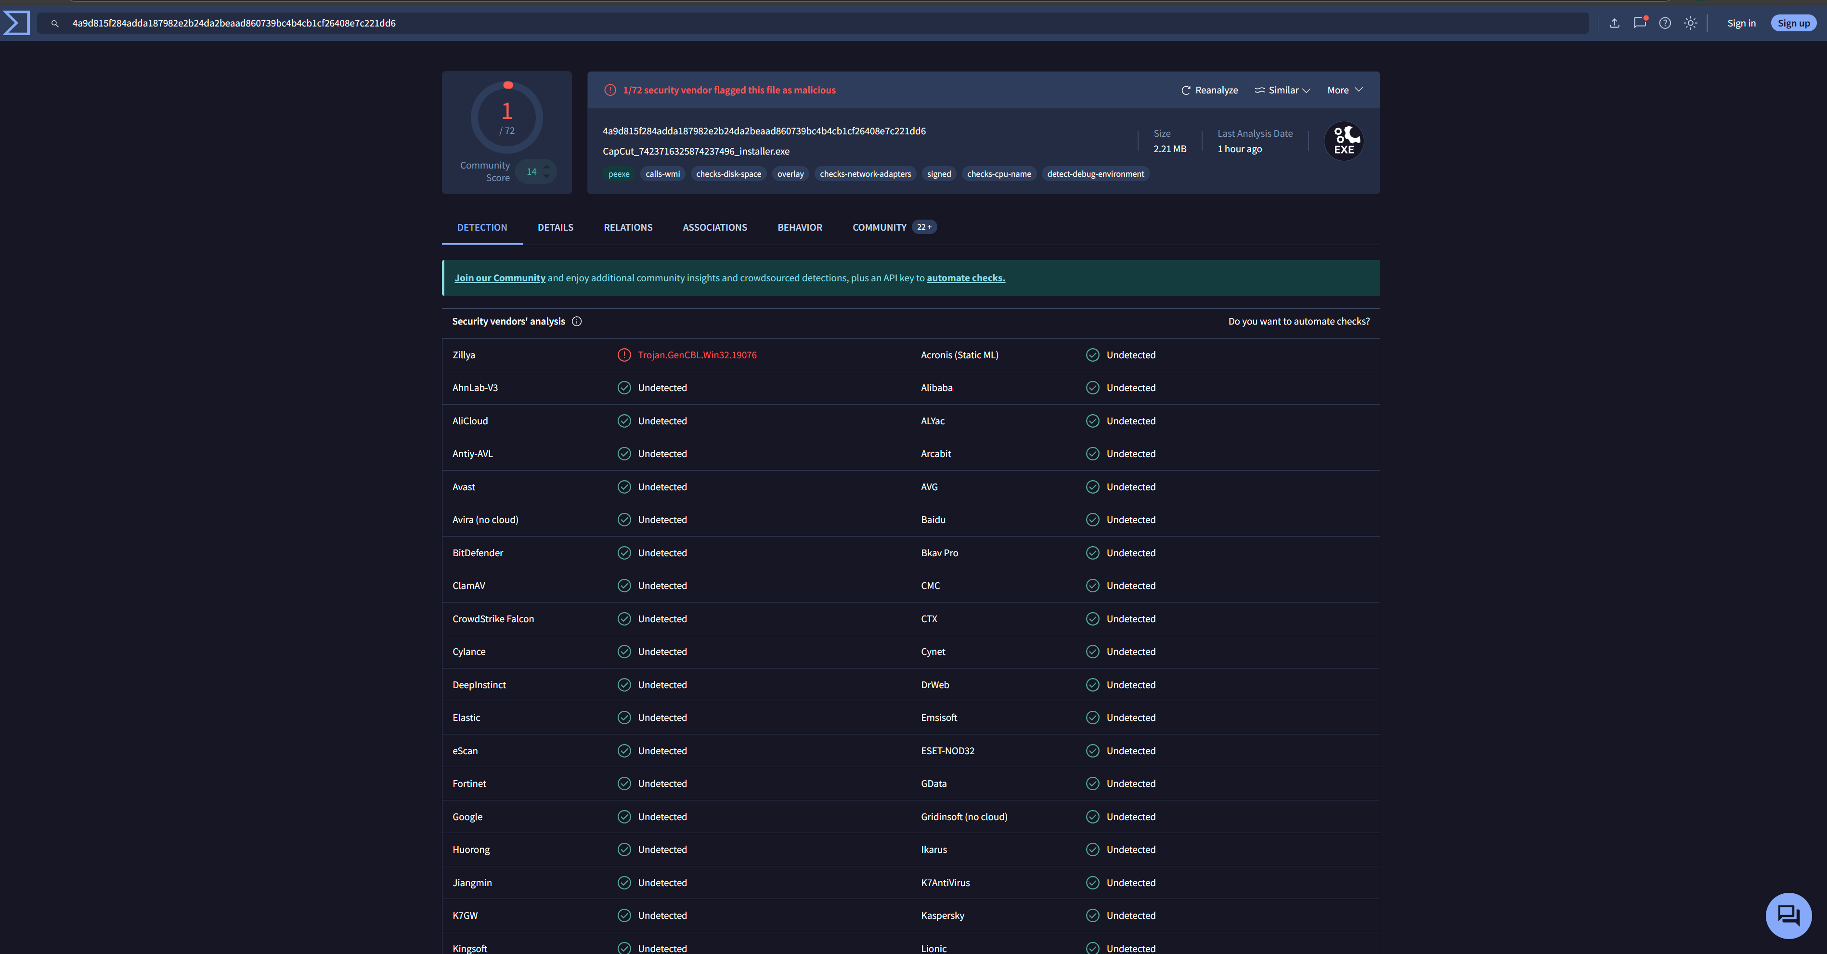Open the file upload icon

pos(1614,22)
